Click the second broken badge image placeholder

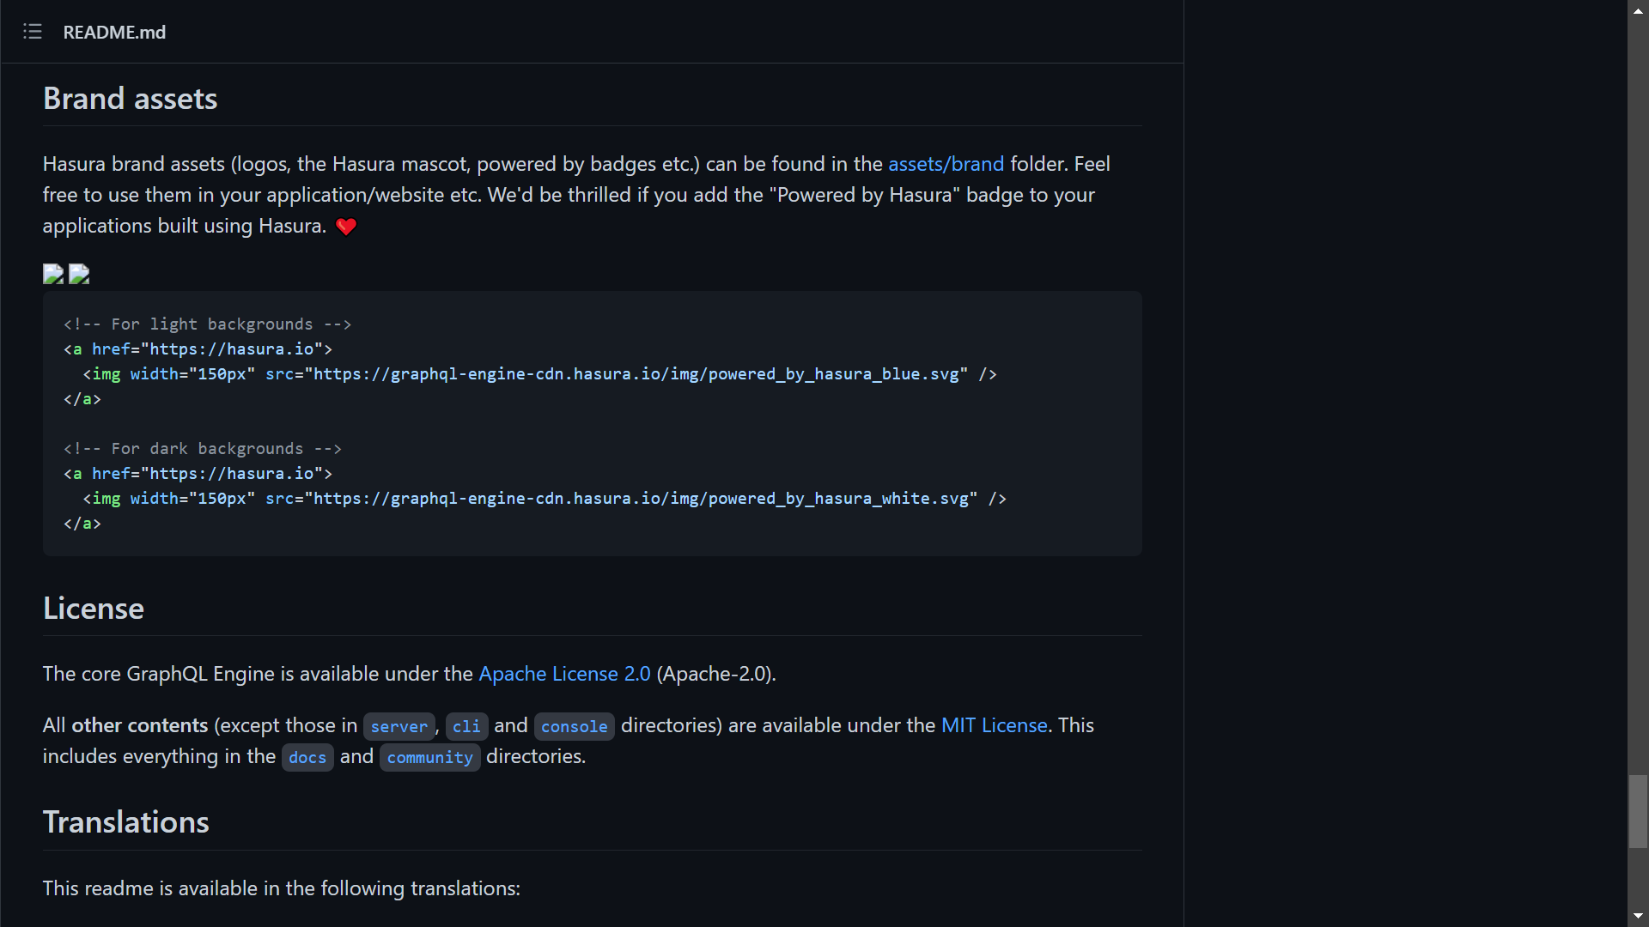coord(77,273)
